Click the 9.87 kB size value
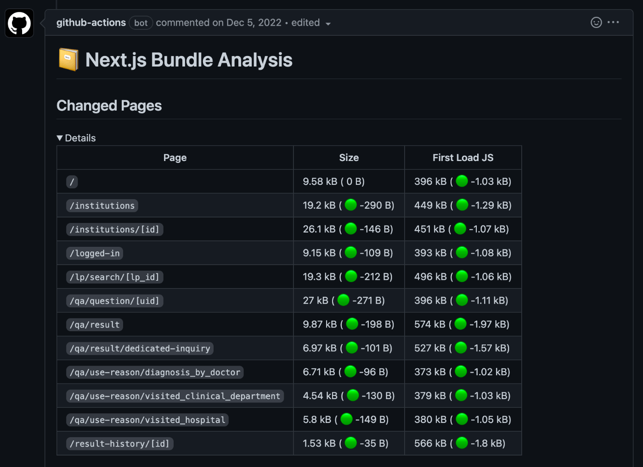Viewport: 643px width, 467px height. (320, 325)
